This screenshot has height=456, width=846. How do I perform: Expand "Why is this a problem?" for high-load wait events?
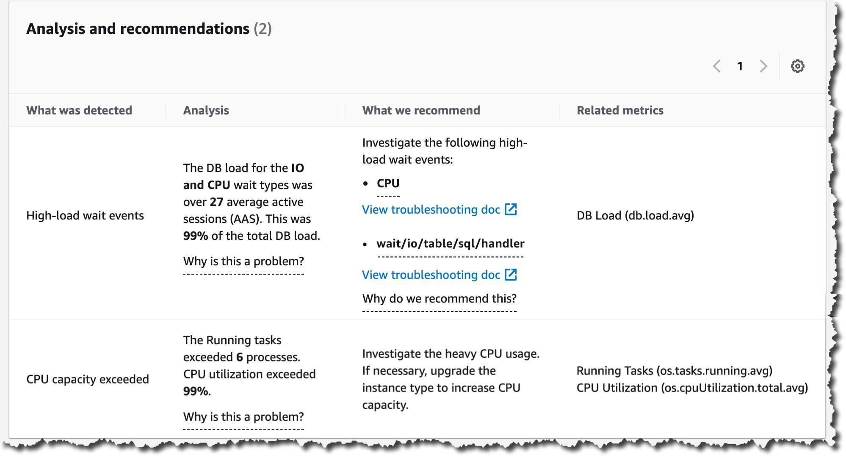click(x=243, y=261)
